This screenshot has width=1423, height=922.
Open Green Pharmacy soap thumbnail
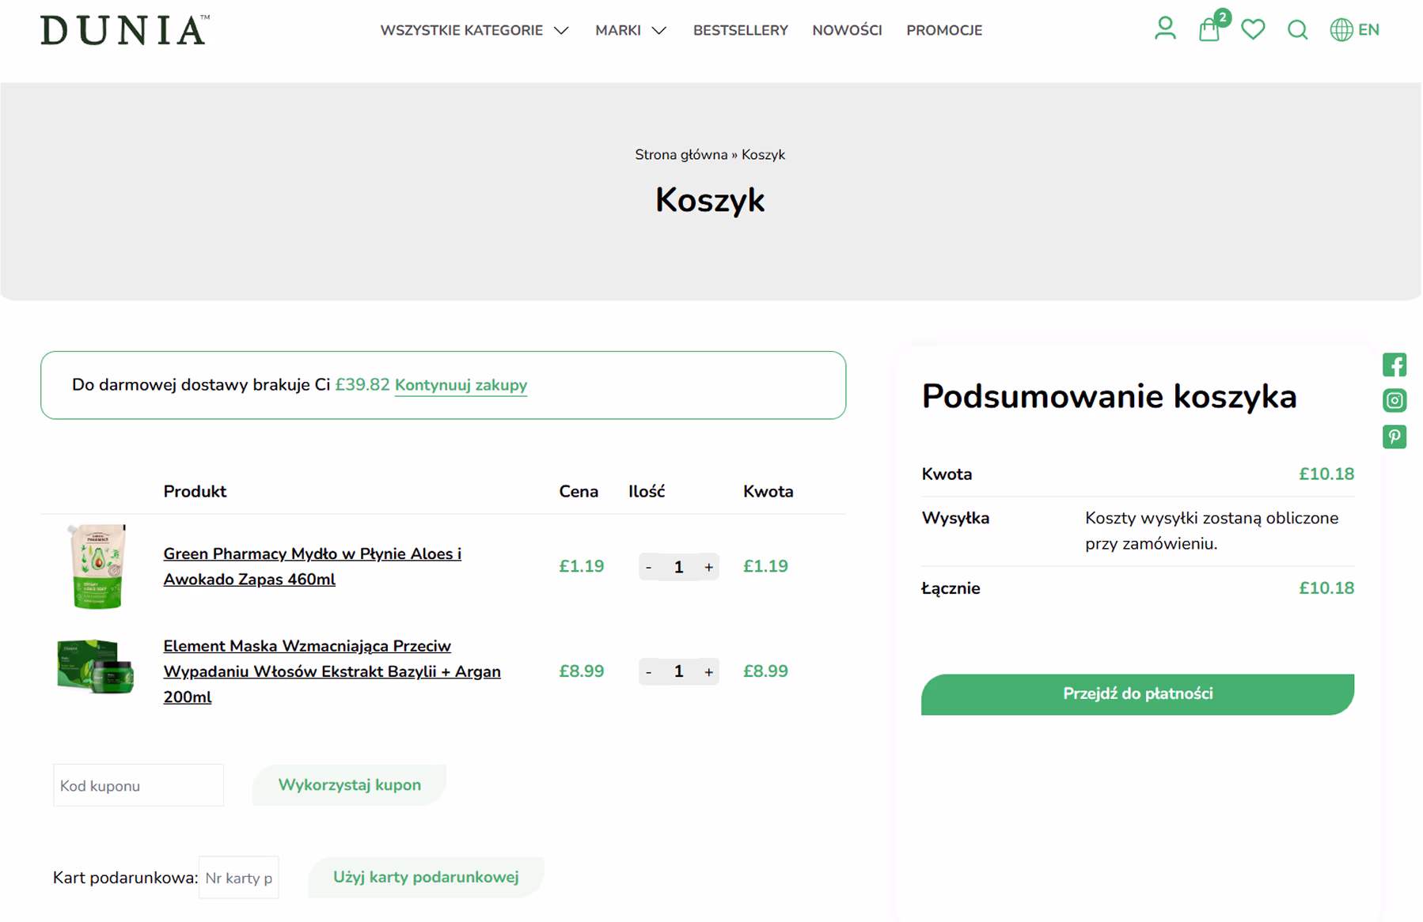96,566
